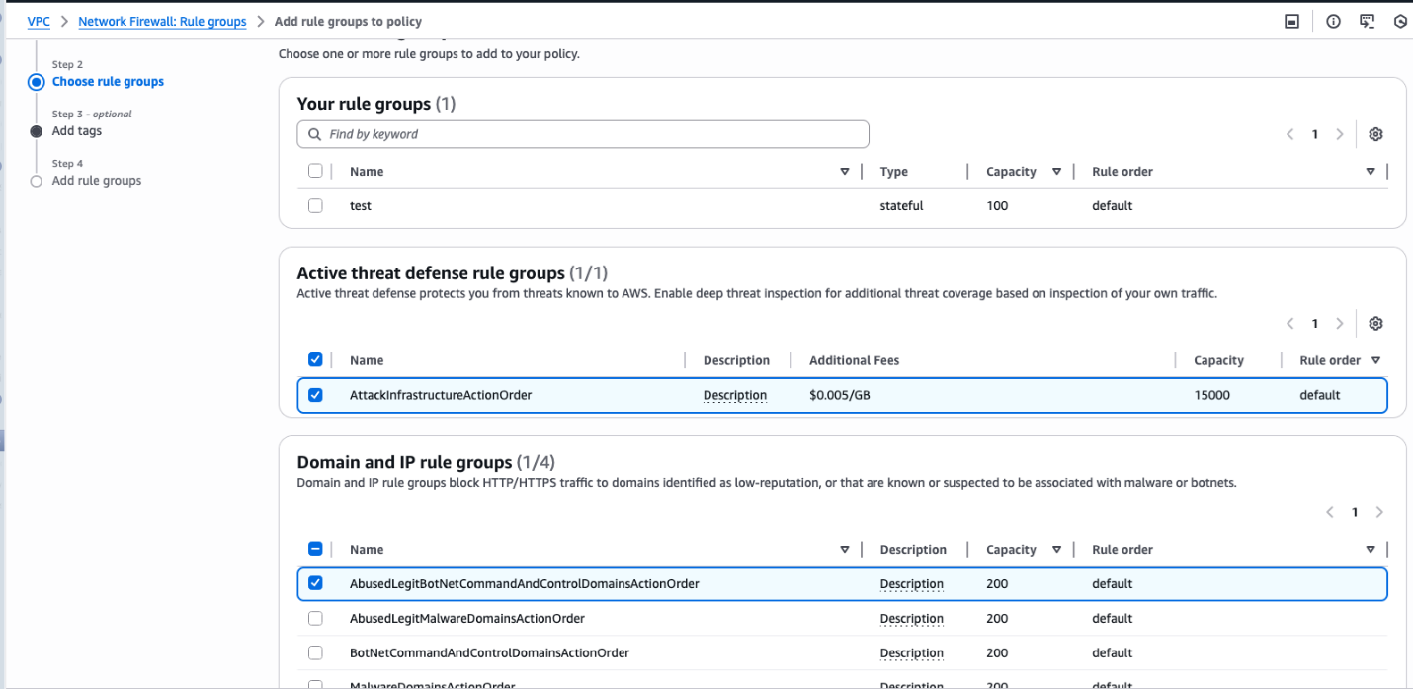View Description of AttackInfrastructureActionOrder
The width and height of the screenshot is (1413, 689).
pos(734,395)
